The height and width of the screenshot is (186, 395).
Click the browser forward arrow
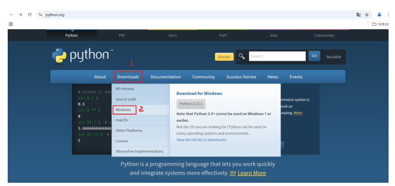21,15
